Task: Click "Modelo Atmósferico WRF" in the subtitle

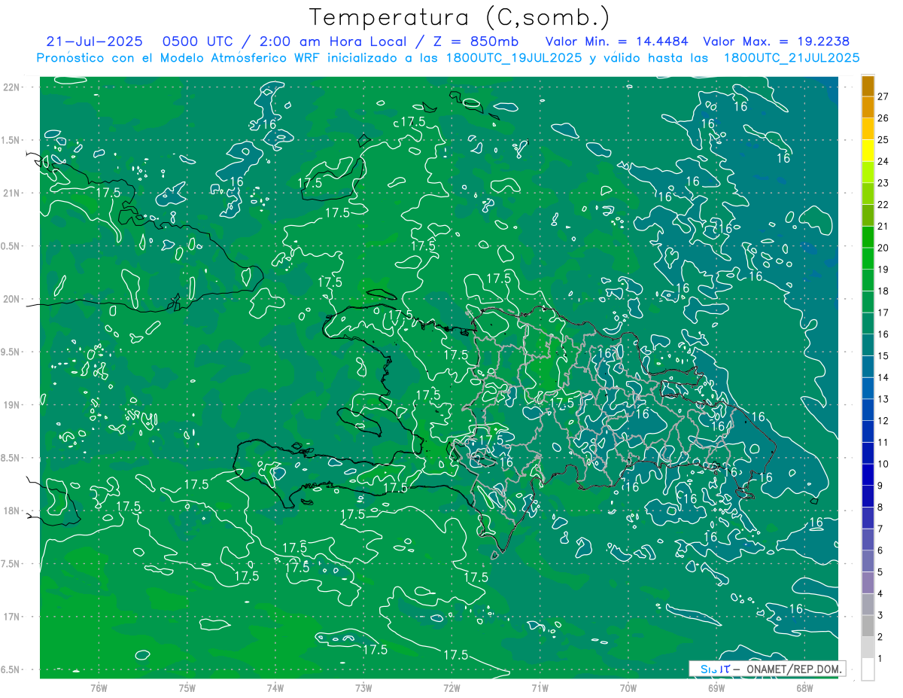Action: (x=239, y=58)
